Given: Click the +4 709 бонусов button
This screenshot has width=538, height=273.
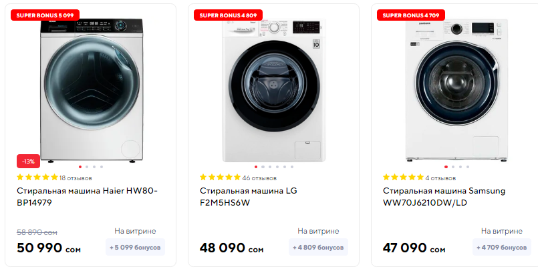Looking at the screenshot, I should point(502,248).
